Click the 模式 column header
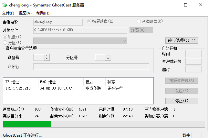The height and width of the screenshot is (138, 208). (x=94, y=82)
